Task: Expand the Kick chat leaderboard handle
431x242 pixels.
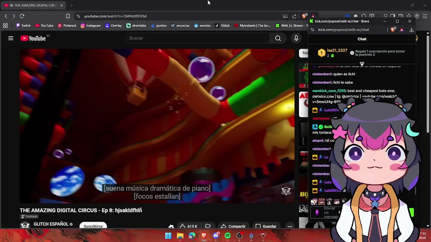Action: pyautogui.click(x=362, y=64)
